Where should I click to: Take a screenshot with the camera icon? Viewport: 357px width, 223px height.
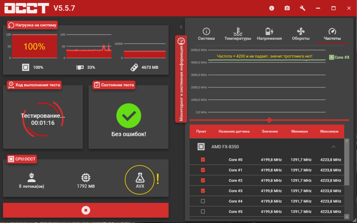(287, 8)
